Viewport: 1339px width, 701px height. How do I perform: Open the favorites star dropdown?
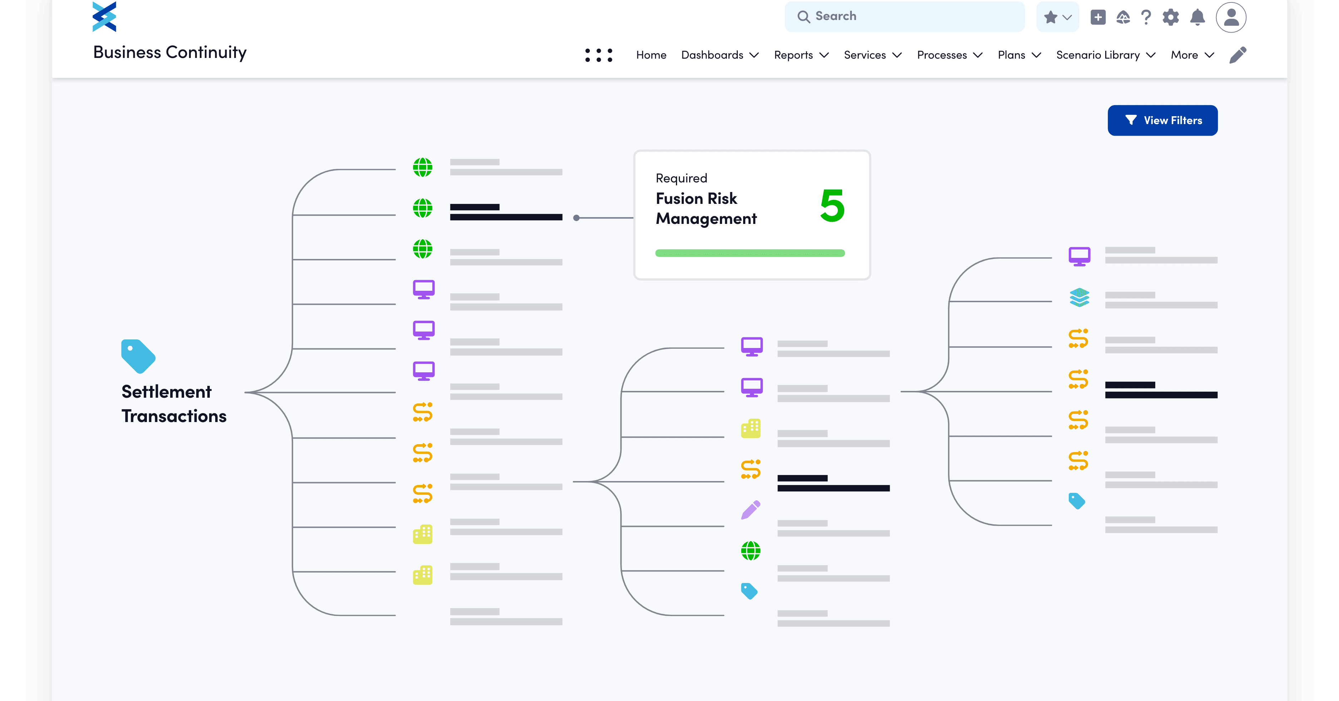1057,17
